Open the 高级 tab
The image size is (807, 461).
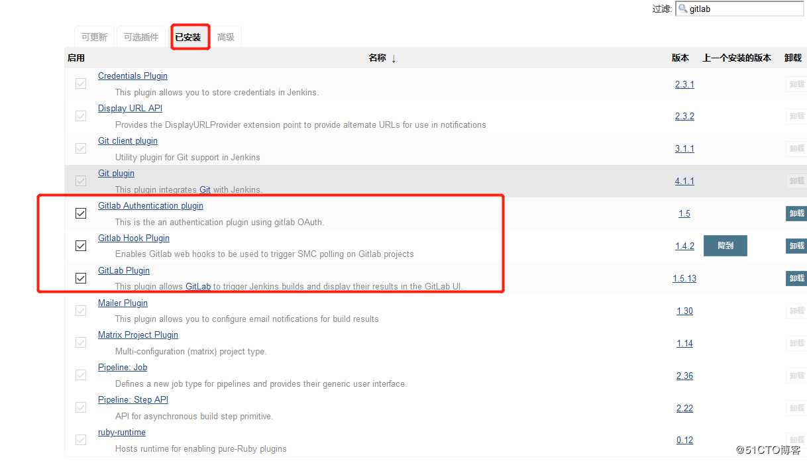tap(226, 37)
